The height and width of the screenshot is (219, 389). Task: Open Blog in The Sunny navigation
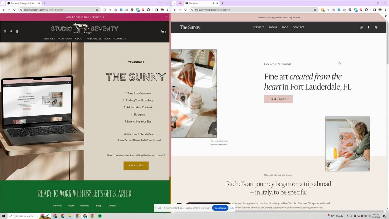point(285,27)
